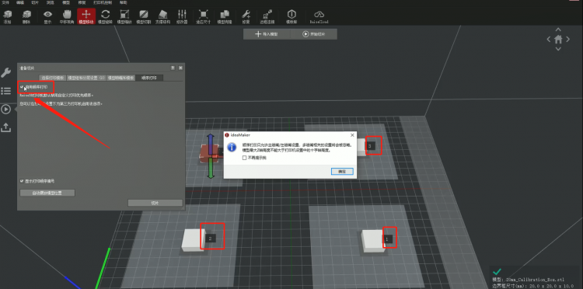Click the fit-to-size toolbar icon
The height and width of the screenshot is (289, 583).
[203, 16]
